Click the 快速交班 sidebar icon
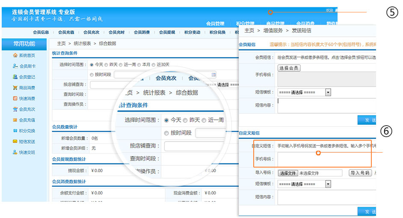 pos(15,152)
